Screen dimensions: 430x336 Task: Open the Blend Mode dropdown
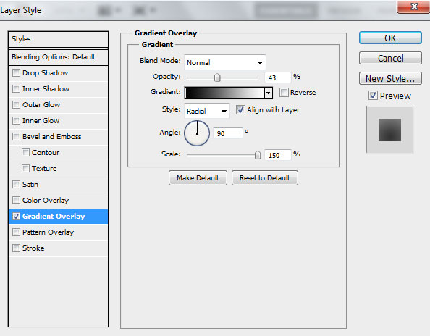pos(225,62)
